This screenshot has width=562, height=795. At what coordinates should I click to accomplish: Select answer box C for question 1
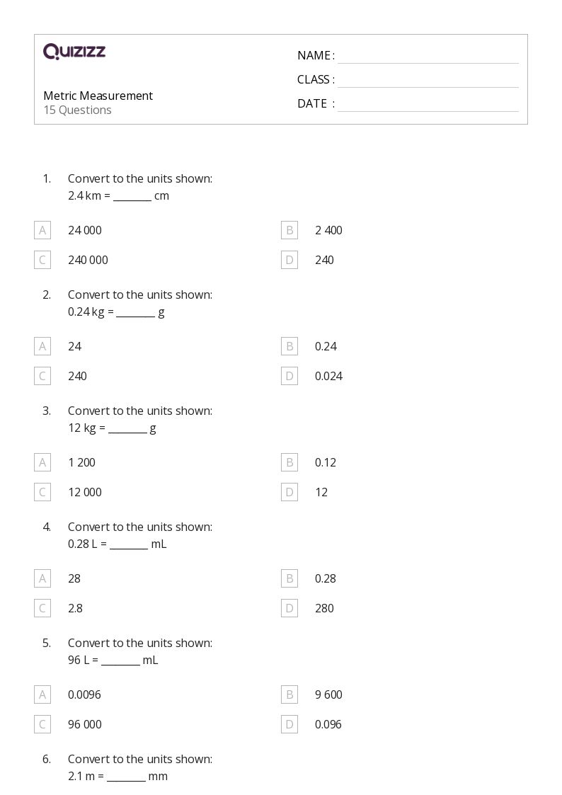pyautogui.click(x=42, y=260)
